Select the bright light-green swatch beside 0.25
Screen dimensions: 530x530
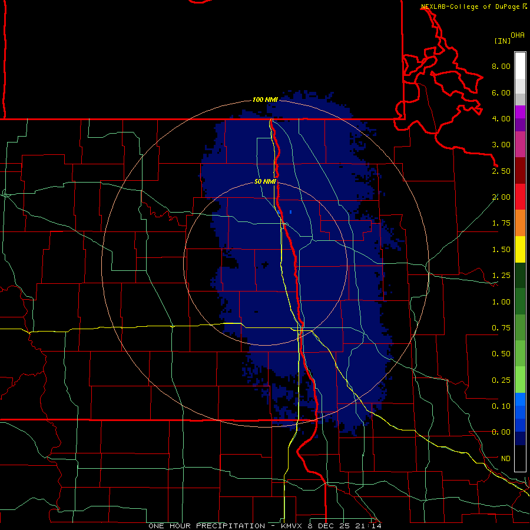pos(520,380)
